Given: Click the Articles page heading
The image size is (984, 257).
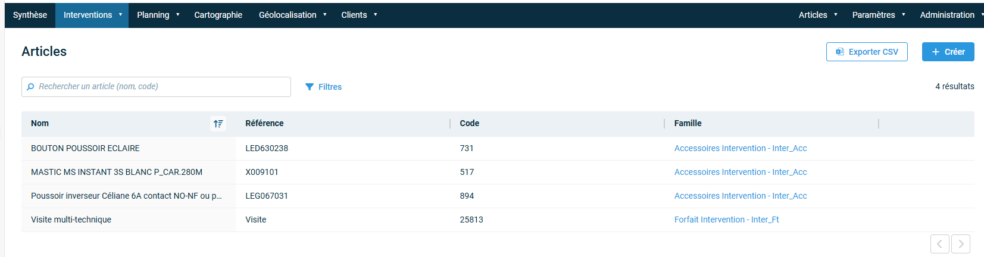Looking at the screenshot, I should click(x=44, y=52).
